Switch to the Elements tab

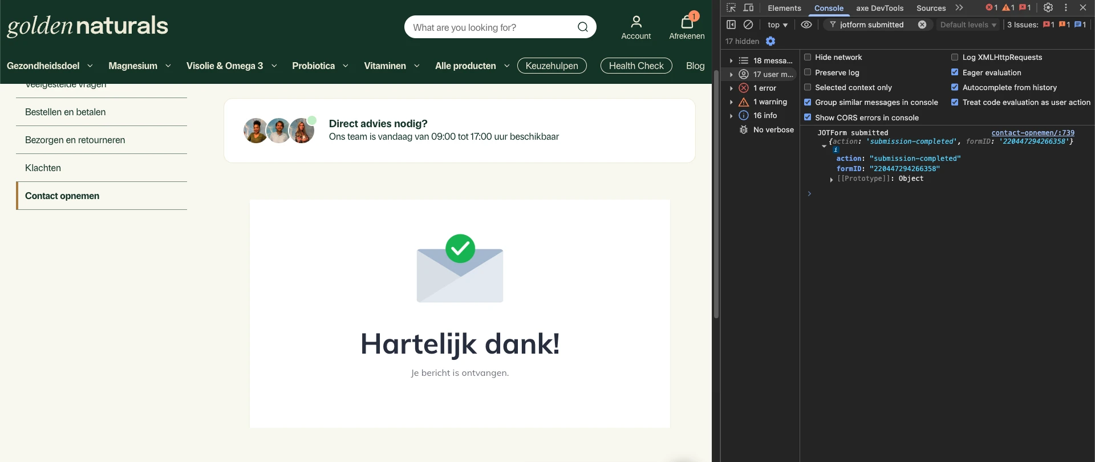(x=784, y=8)
